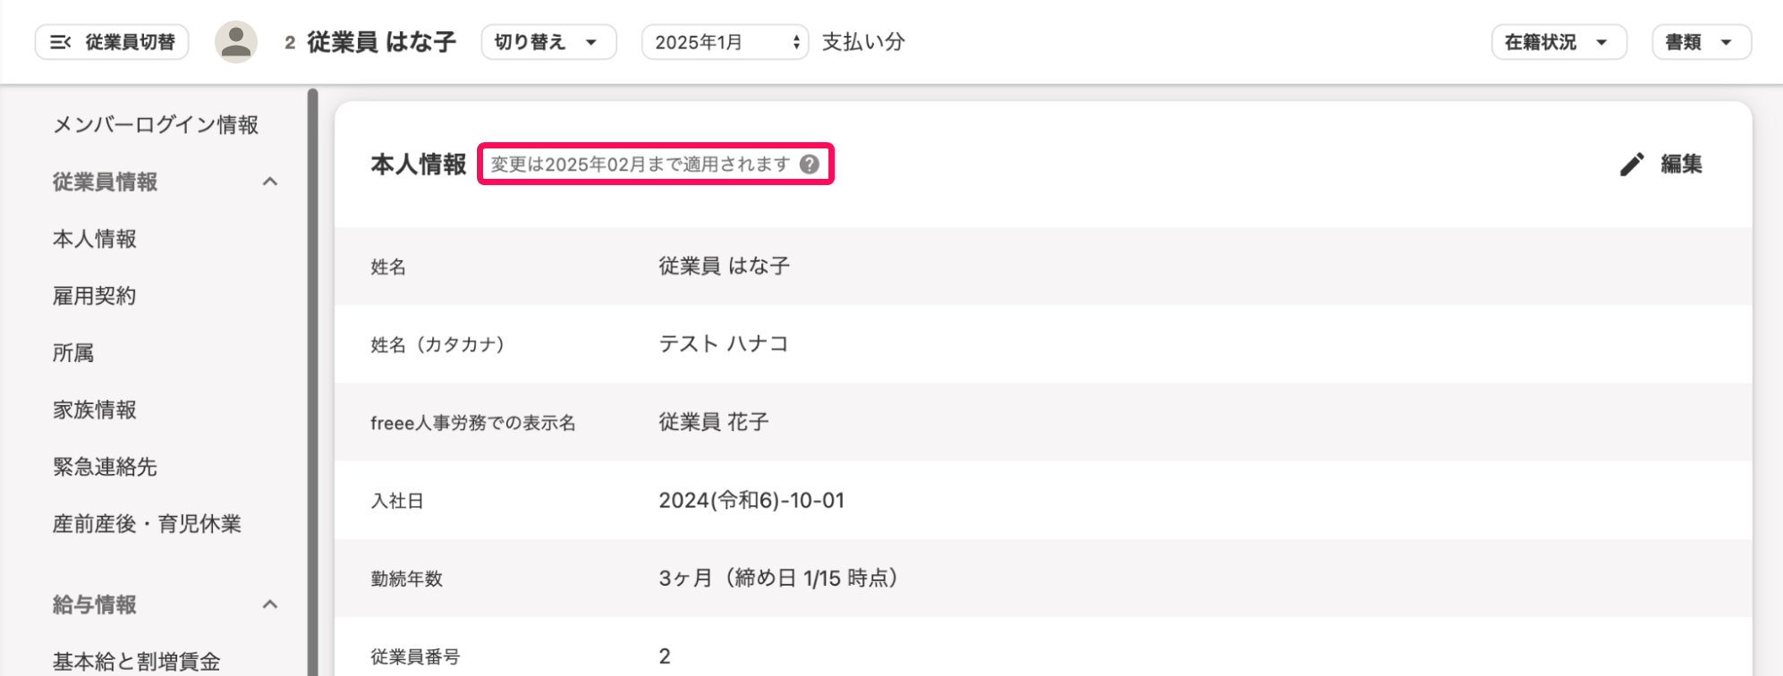1783x676 pixels.
Task: Select 家族情報 sidebar item
Action: click(x=95, y=410)
